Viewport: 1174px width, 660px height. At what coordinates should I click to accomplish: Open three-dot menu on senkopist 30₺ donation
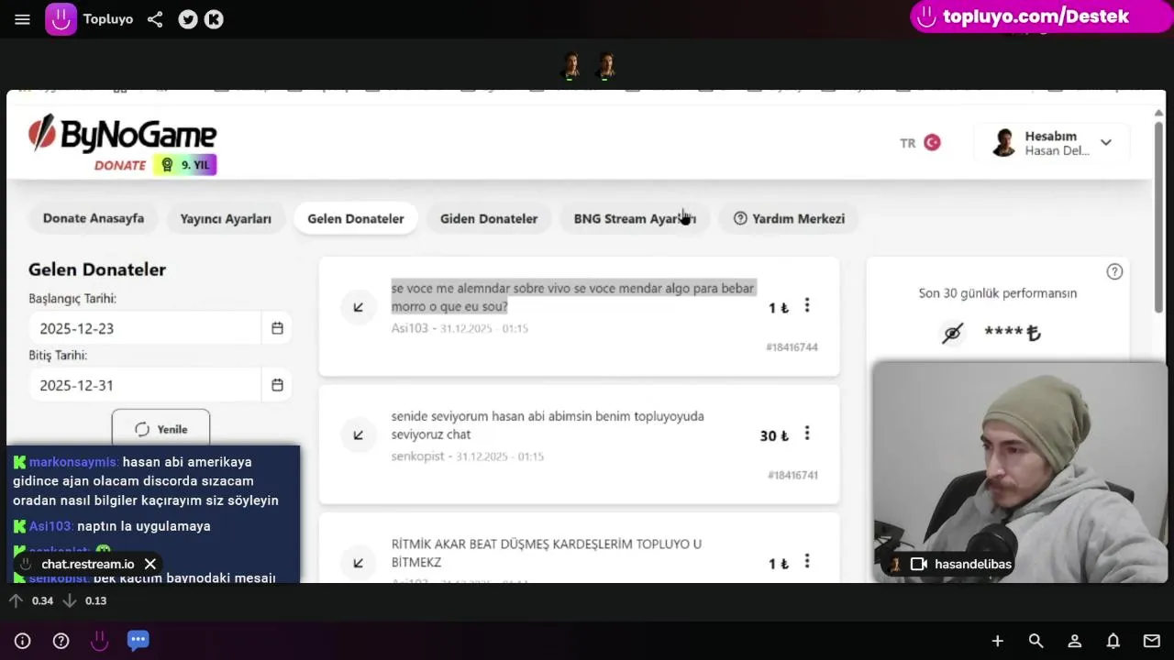807,434
